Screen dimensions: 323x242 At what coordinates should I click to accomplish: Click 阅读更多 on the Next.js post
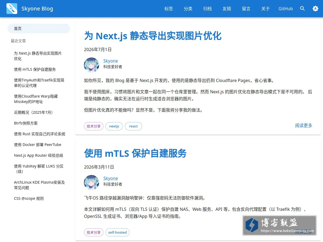pos(304,125)
